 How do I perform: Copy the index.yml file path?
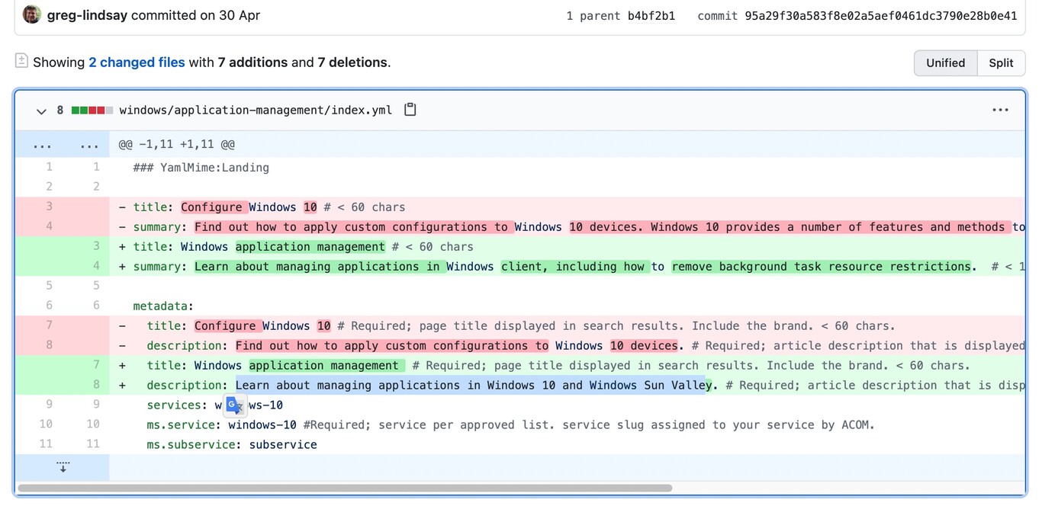410,110
